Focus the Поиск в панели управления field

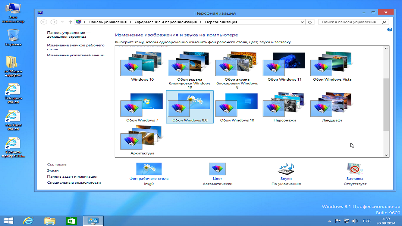[x=354, y=22]
